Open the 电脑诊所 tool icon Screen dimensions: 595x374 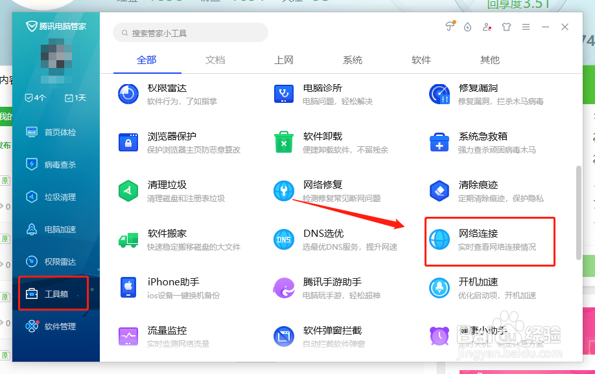284,94
